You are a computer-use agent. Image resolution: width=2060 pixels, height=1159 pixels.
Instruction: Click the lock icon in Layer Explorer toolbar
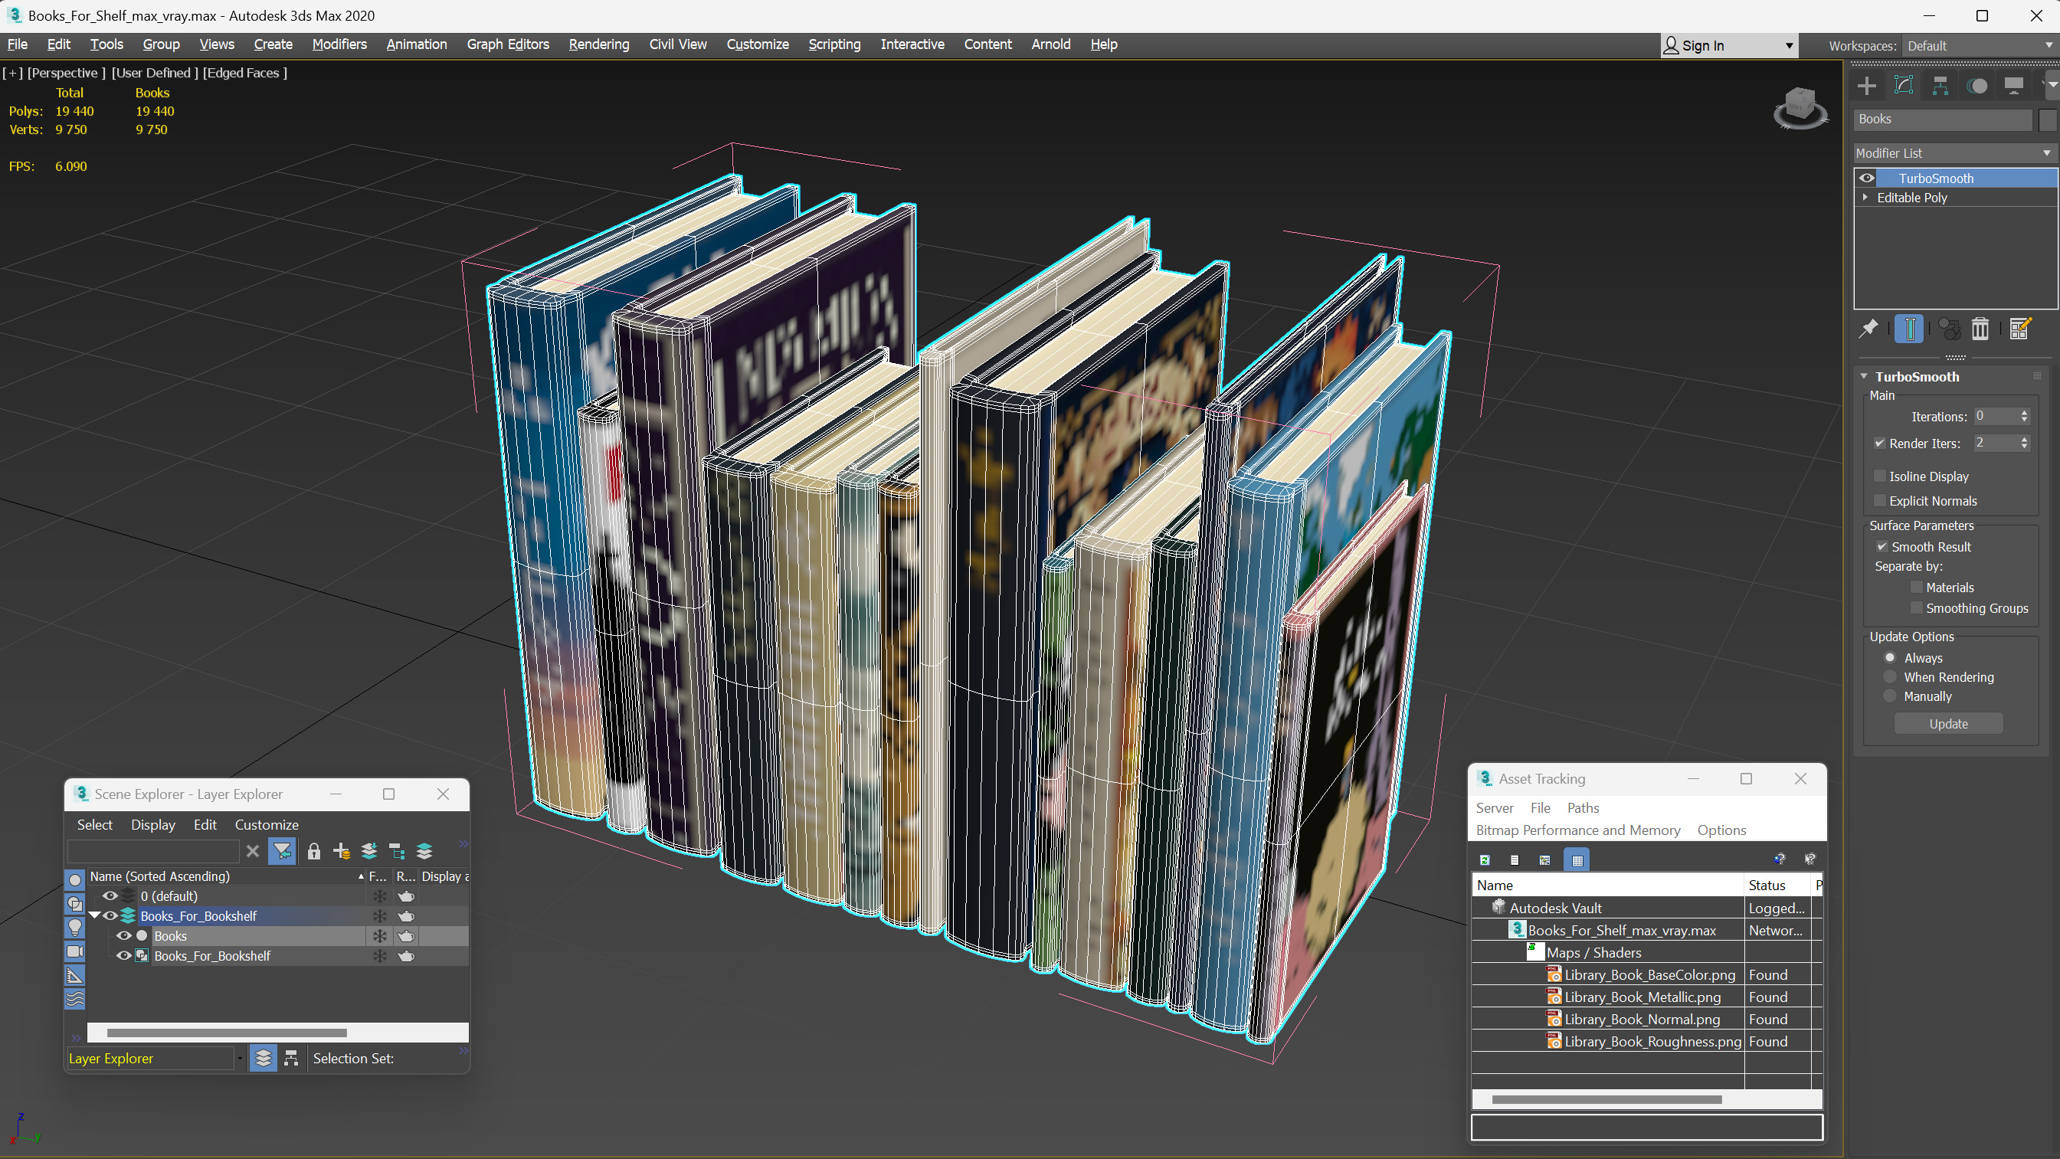[313, 851]
